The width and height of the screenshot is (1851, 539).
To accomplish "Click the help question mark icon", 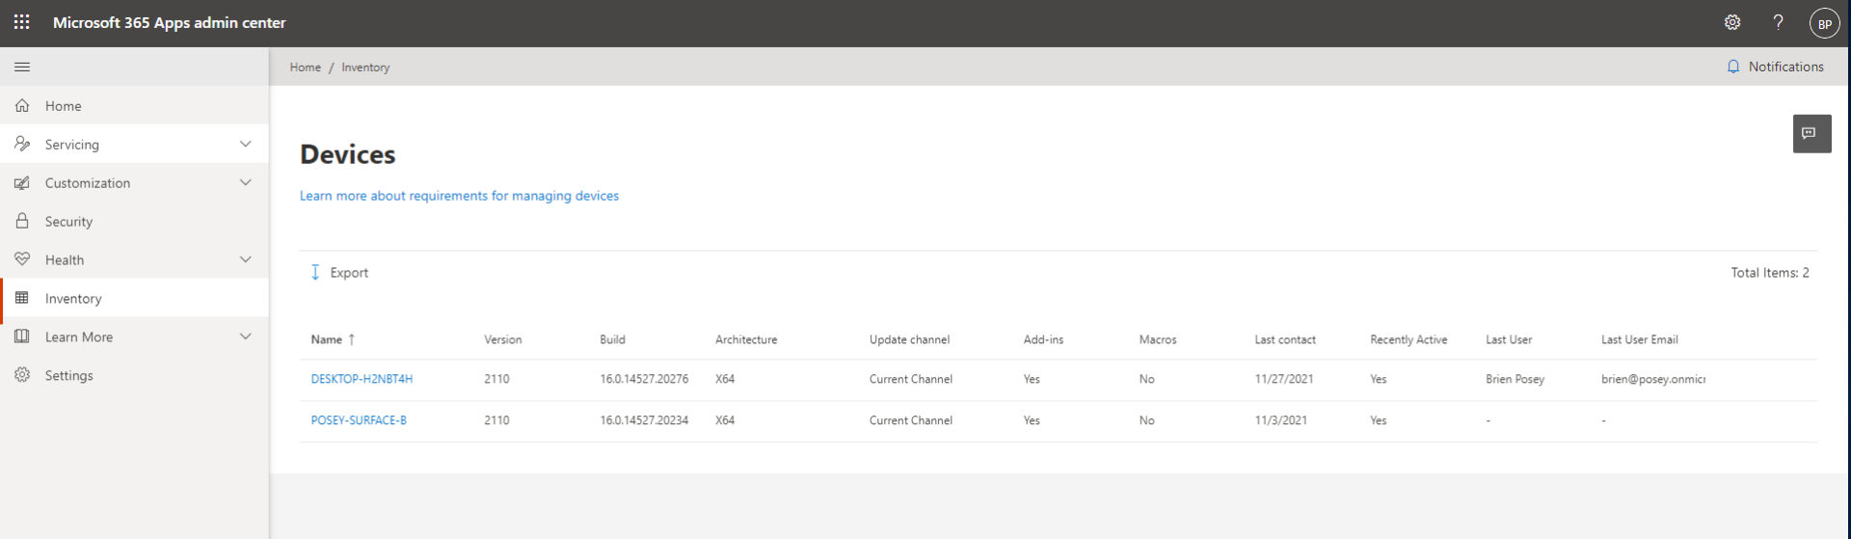I will 1778,22.
